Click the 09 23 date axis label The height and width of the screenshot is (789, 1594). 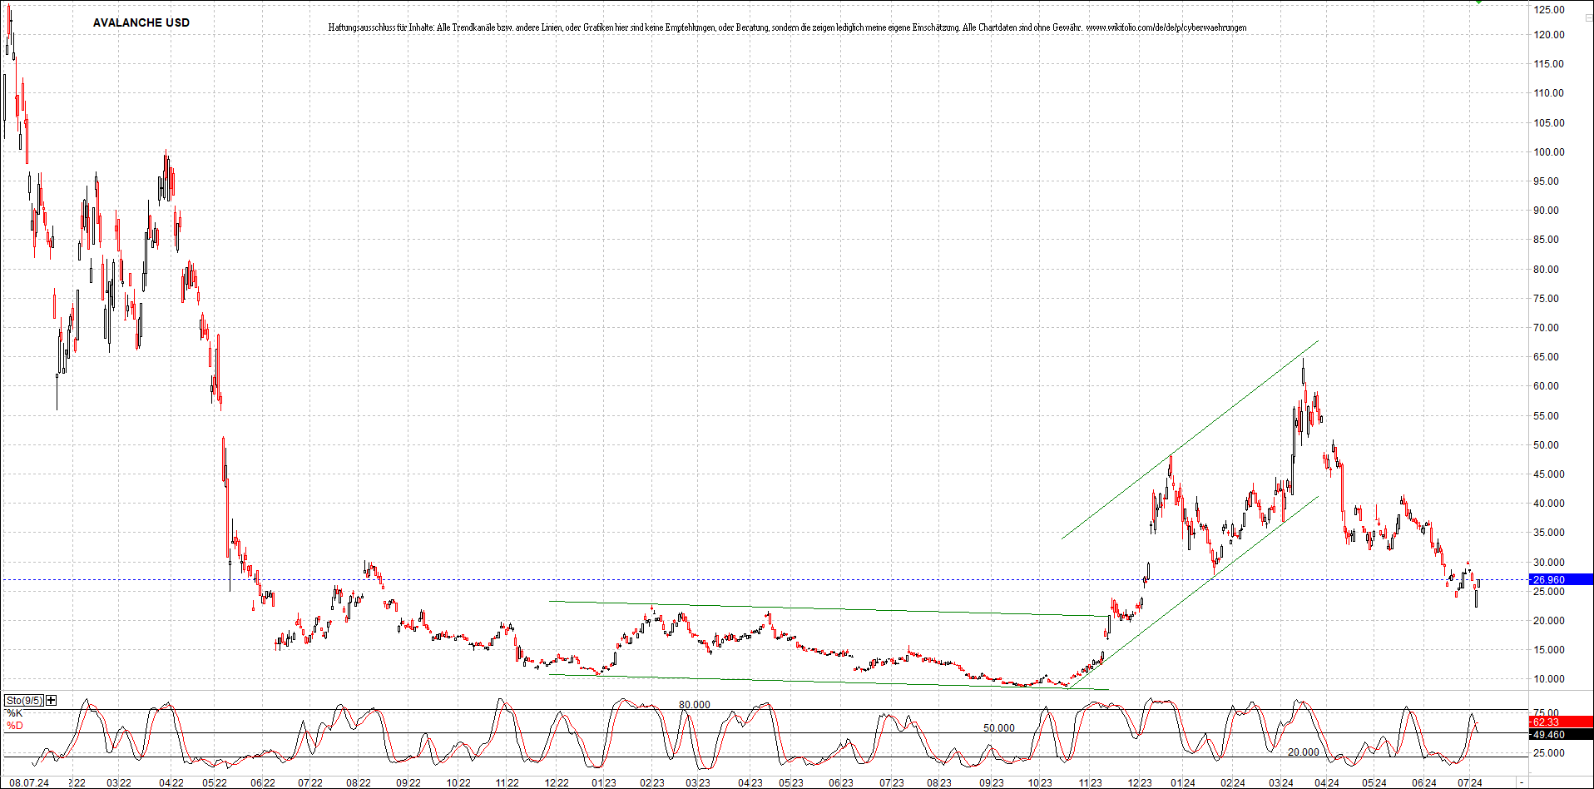click(x=991, y=783)
